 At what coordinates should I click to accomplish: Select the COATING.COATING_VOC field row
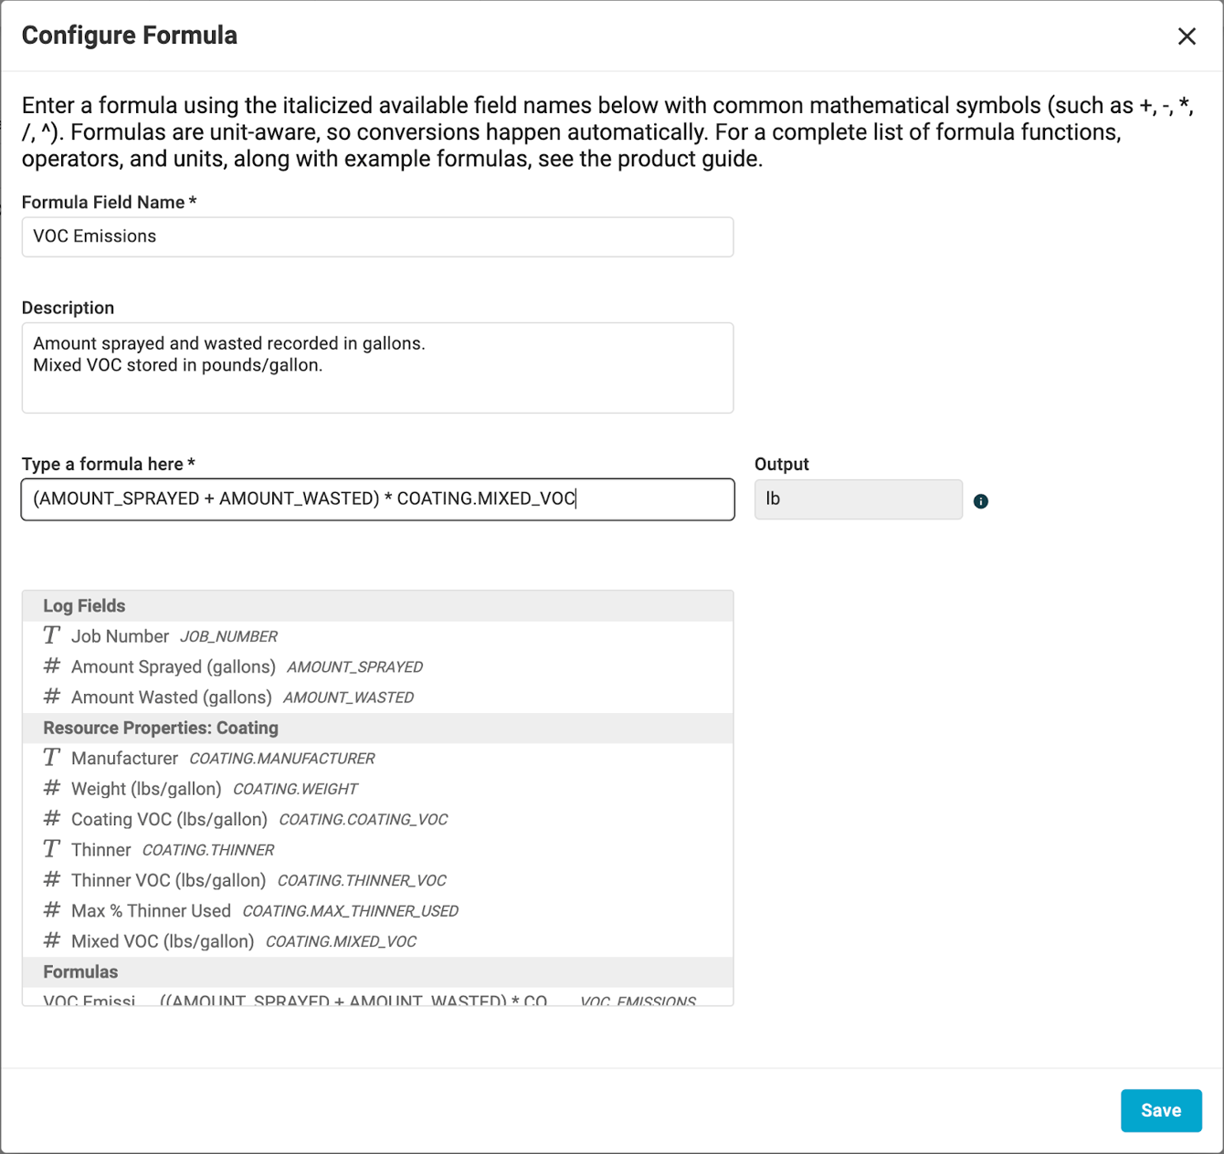point(363,819)
